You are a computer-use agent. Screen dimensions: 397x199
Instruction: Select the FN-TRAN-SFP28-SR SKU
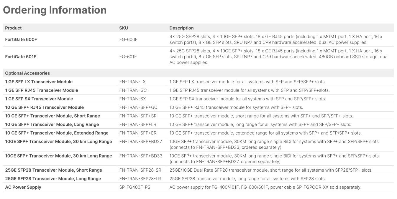point(140,170)
